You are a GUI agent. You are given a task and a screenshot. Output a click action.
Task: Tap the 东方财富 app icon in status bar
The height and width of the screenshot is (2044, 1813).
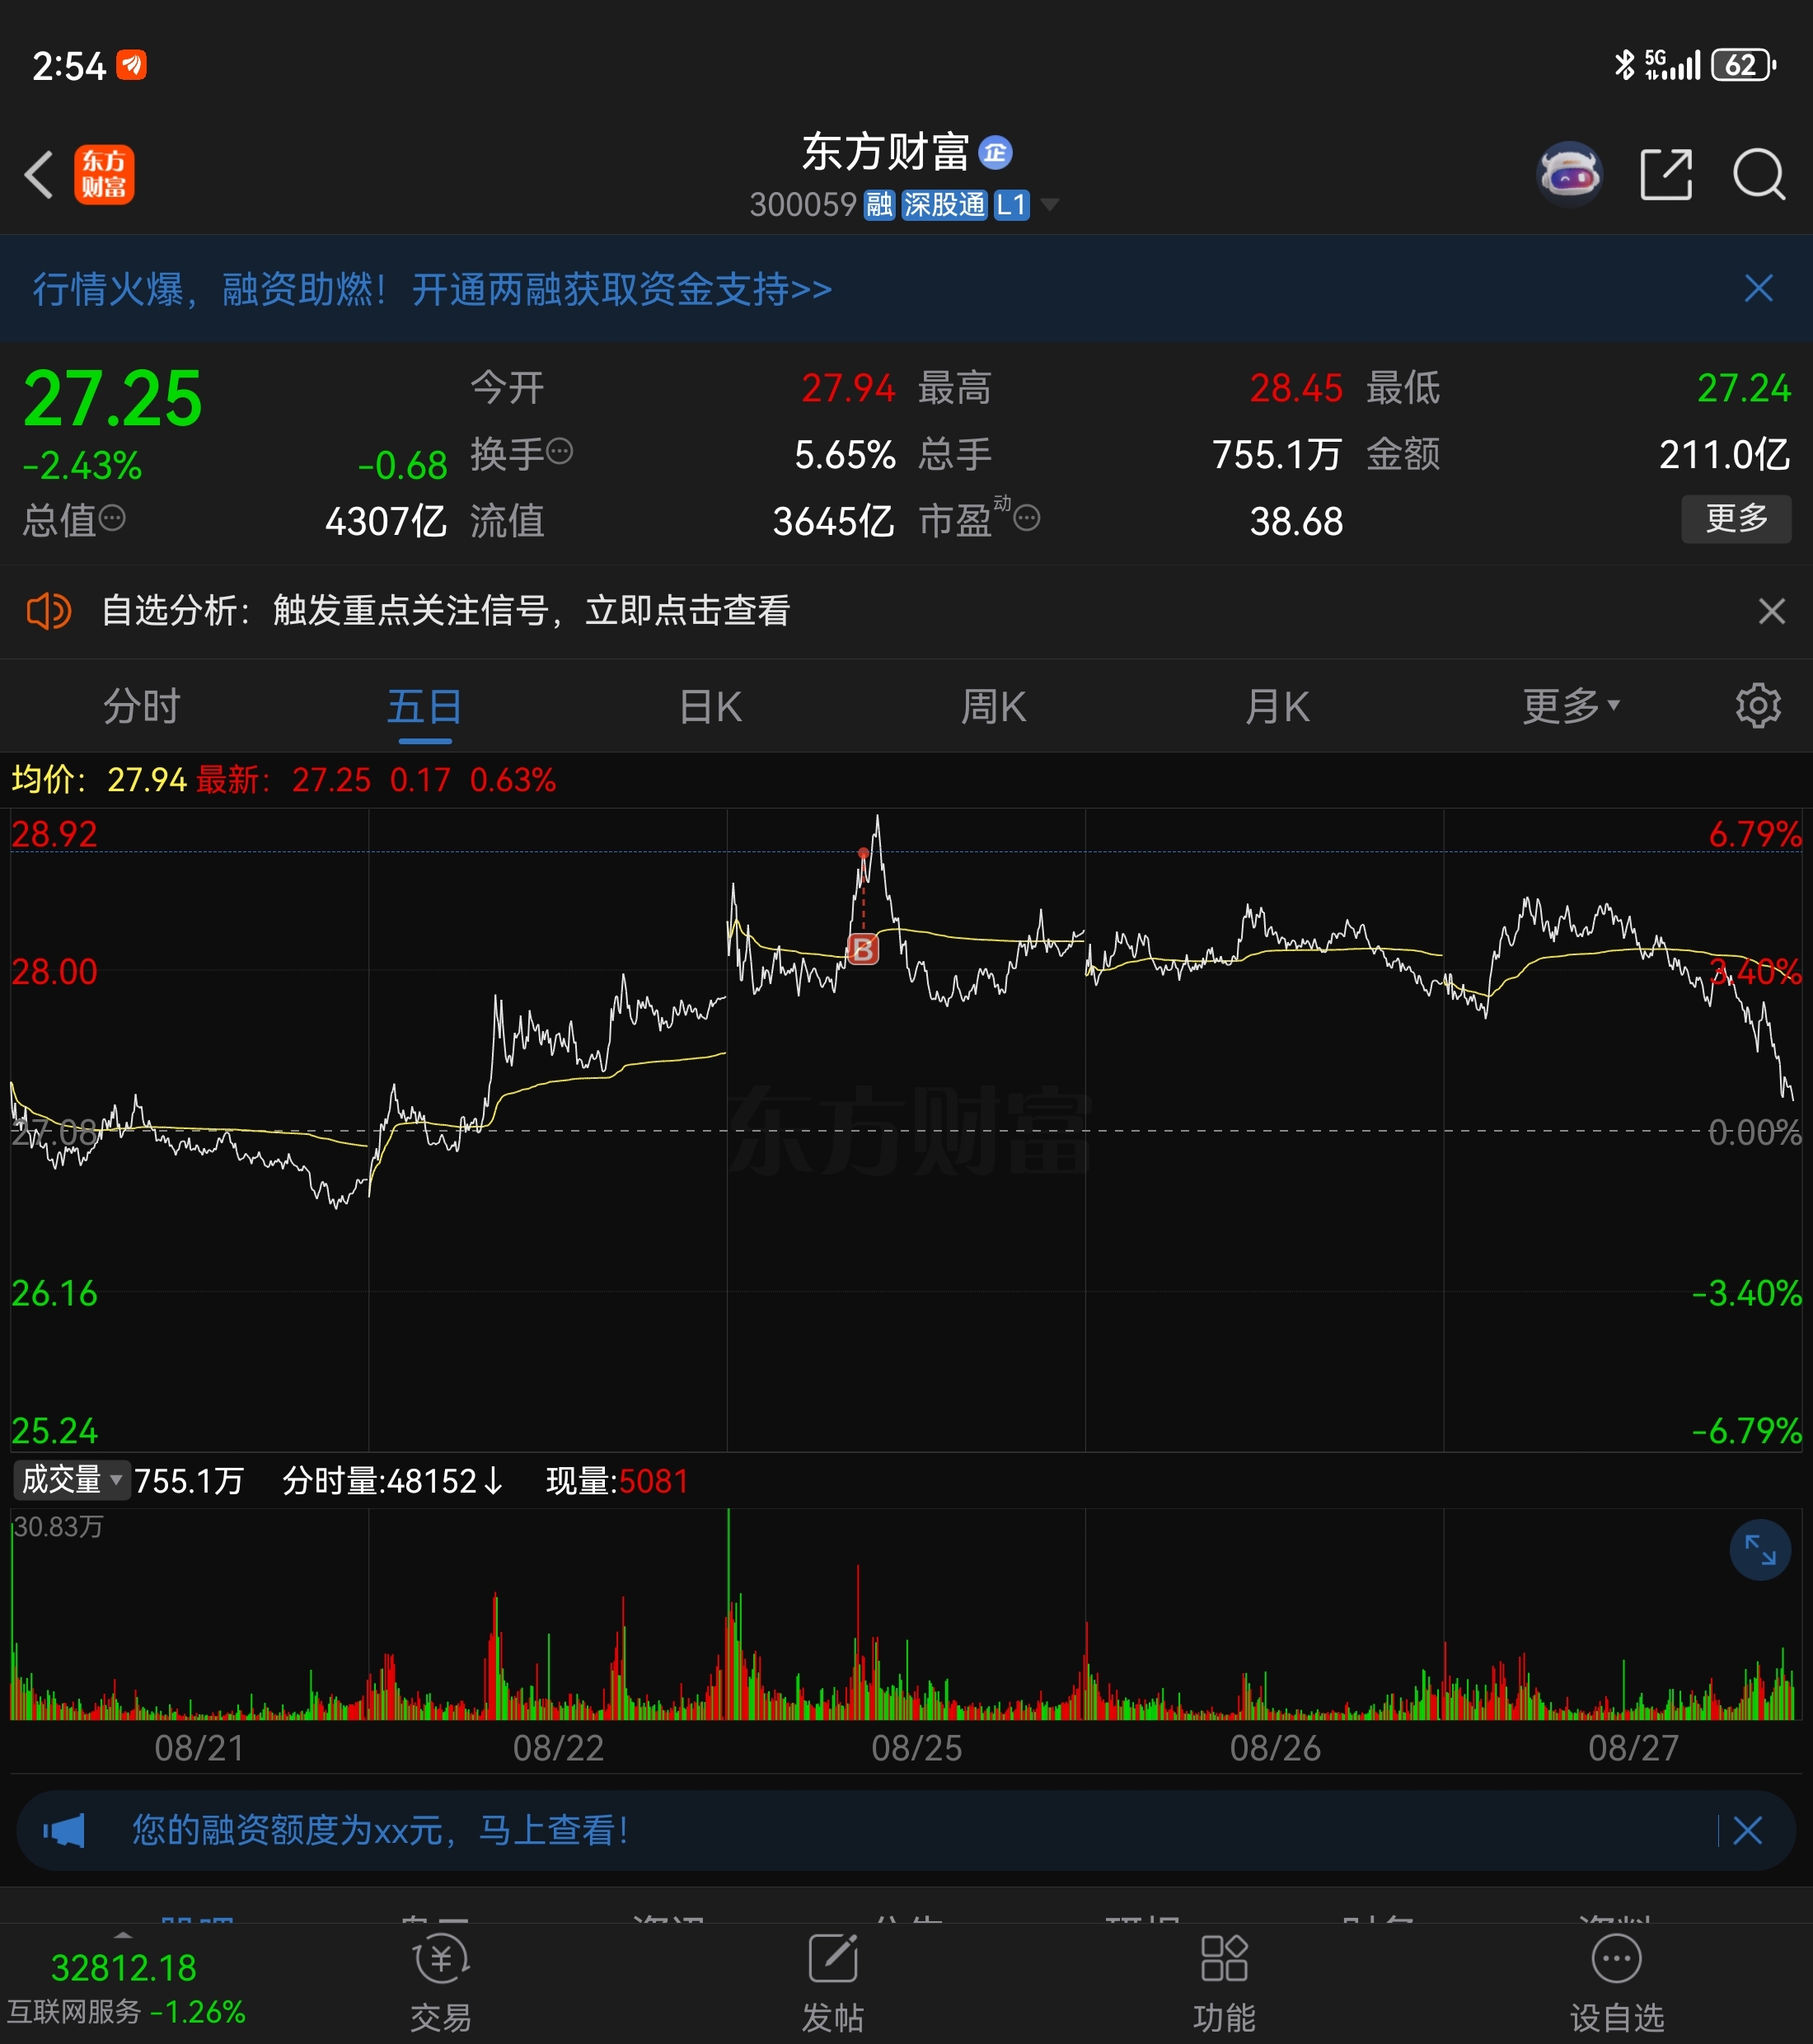click(131, 65)
